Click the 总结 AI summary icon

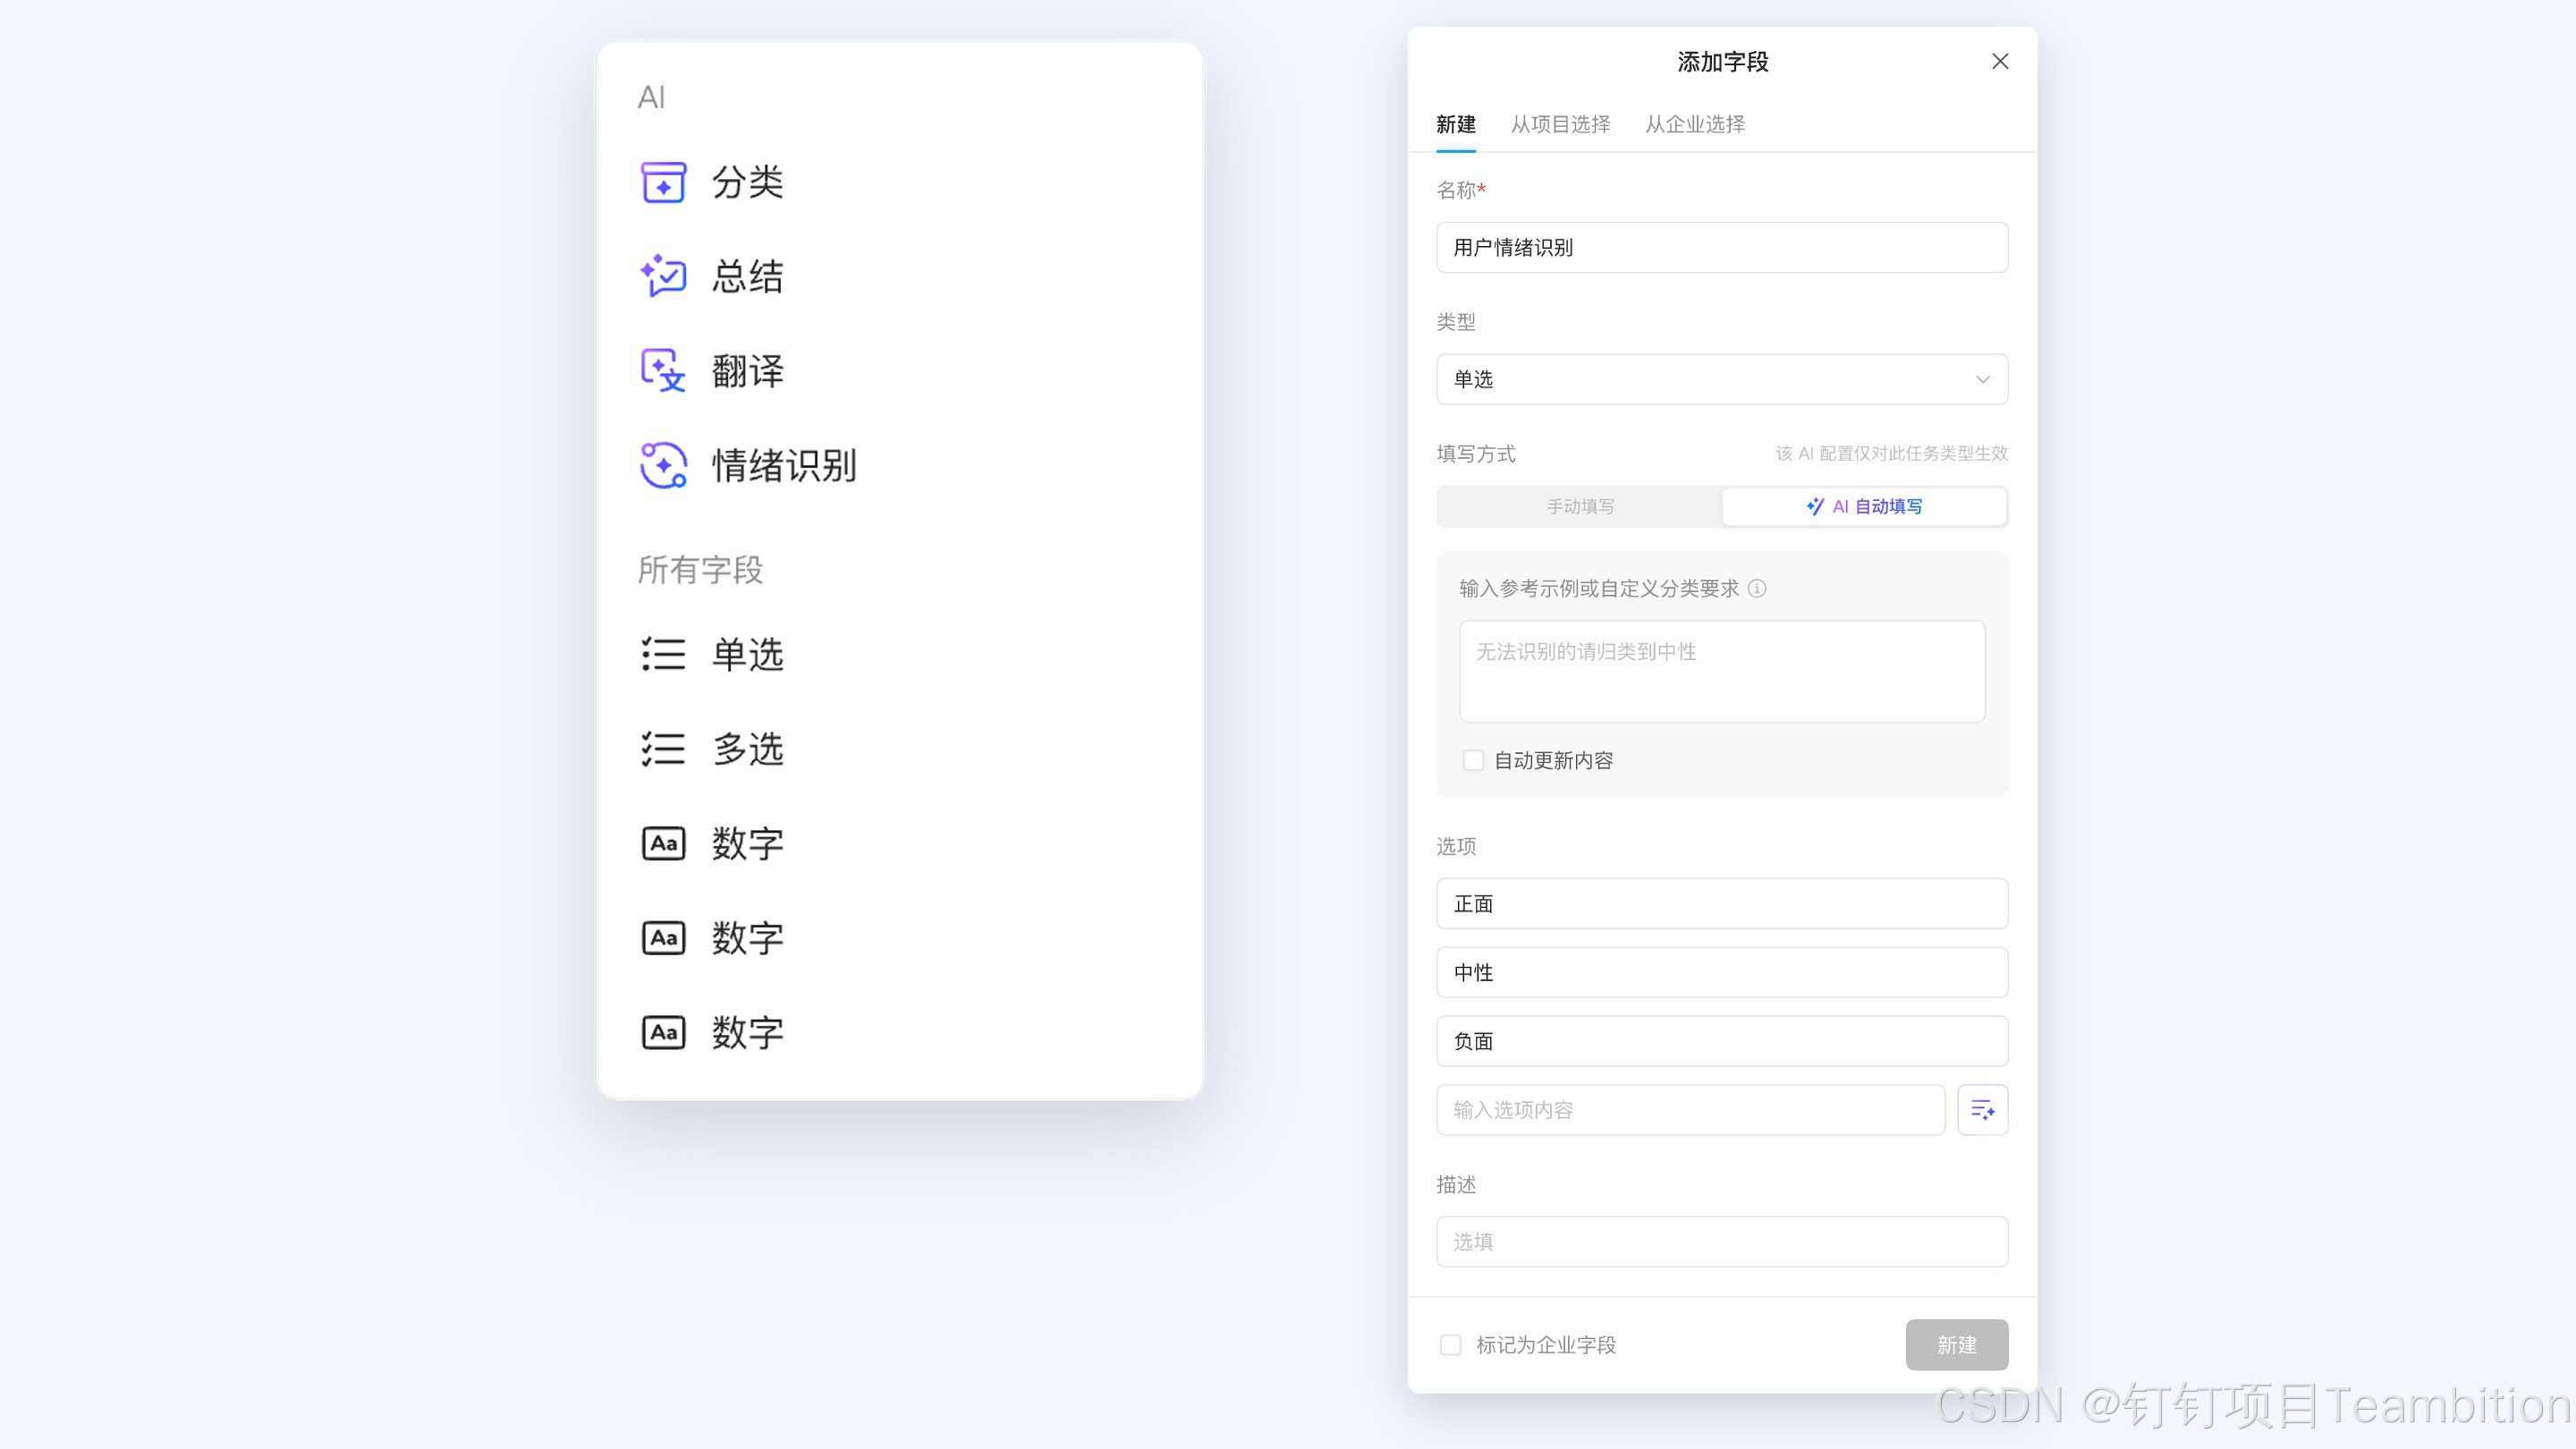point(662,276)
